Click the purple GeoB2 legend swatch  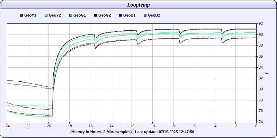(x=145, y=15)
